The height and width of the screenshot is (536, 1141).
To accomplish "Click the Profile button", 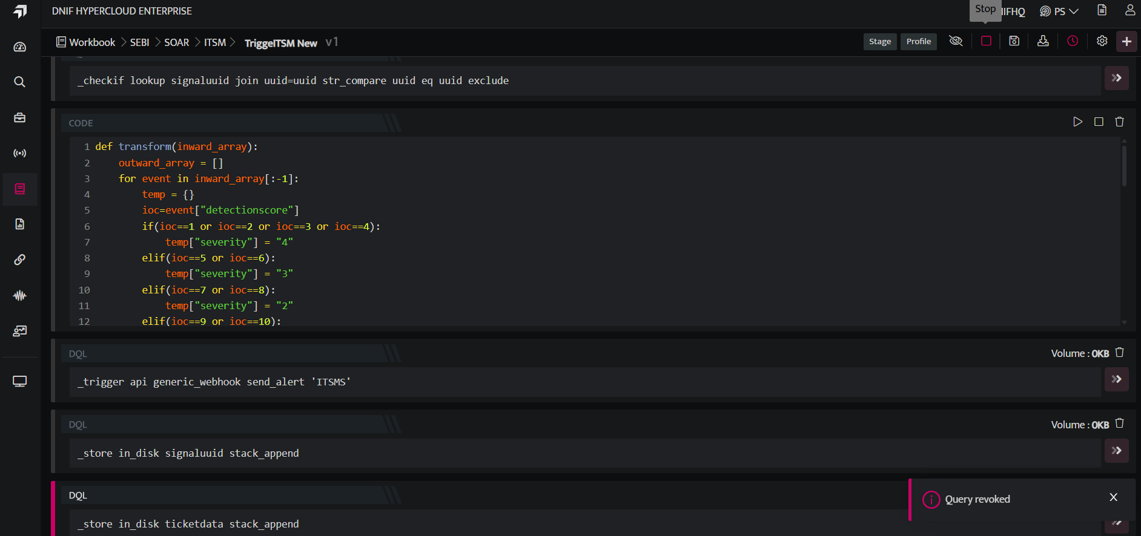I will click(x=919, y=42).
